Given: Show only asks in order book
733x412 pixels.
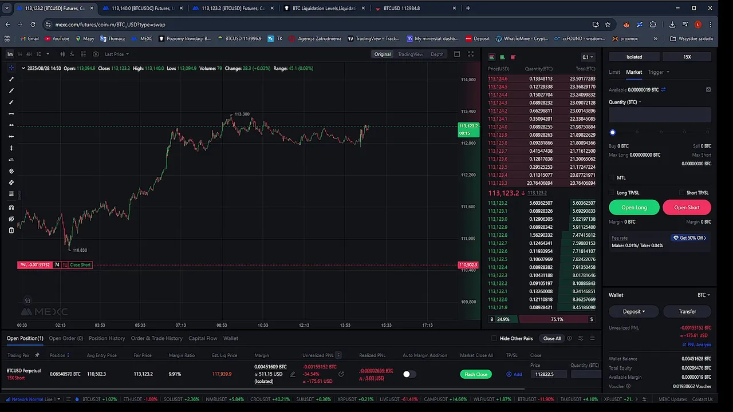Looking at the screenshot, I should pyautogui.click(x=513, y=57).
